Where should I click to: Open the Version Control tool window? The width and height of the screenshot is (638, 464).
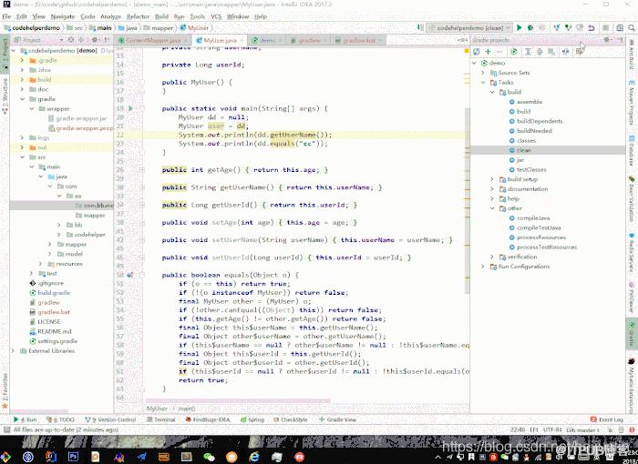[110, 419]
